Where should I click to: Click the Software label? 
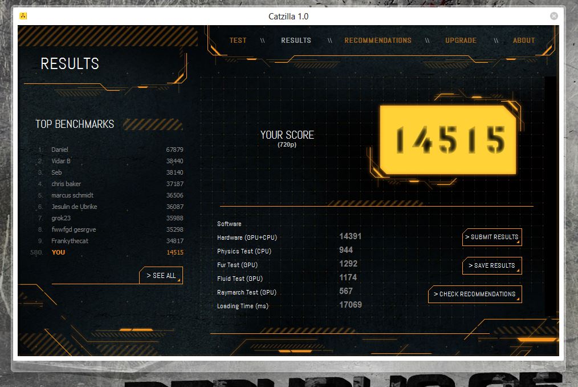229,224
